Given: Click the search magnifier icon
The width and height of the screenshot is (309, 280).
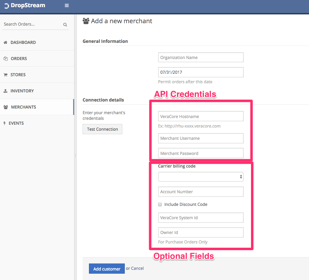Looking at the screenshot, I should pos(65,25).
